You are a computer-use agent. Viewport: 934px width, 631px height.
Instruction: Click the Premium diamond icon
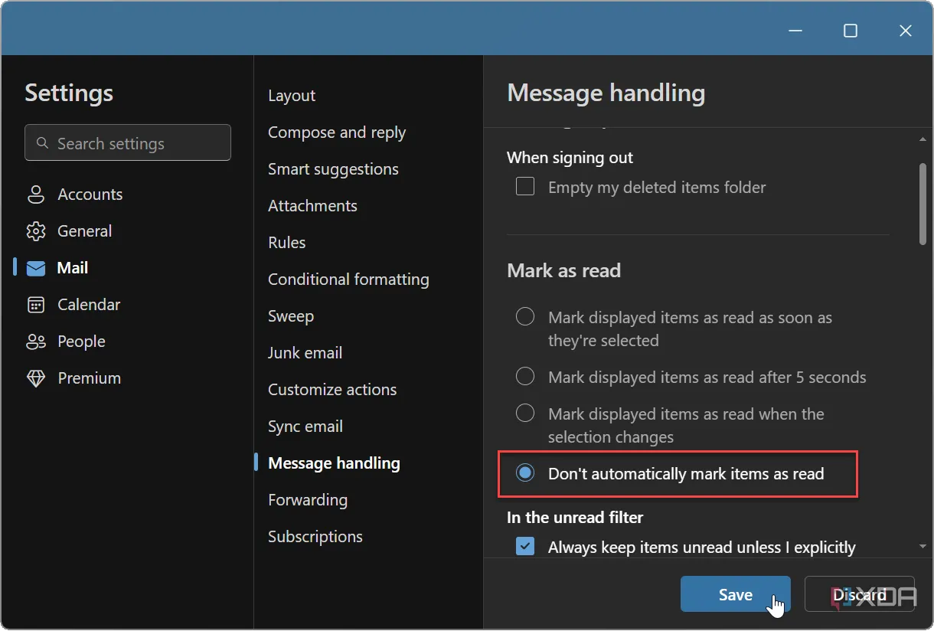click(x=36, y=378)
